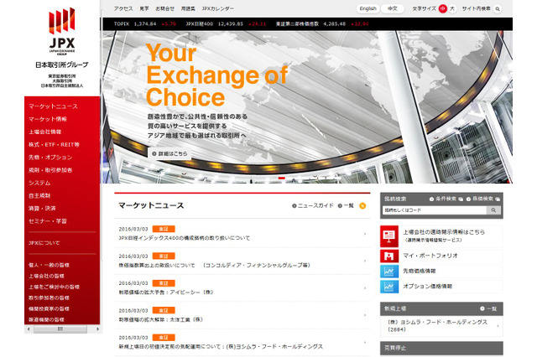Open JPXカレンダー in top navigation
The image size is (537, 357).
point(217,9)
